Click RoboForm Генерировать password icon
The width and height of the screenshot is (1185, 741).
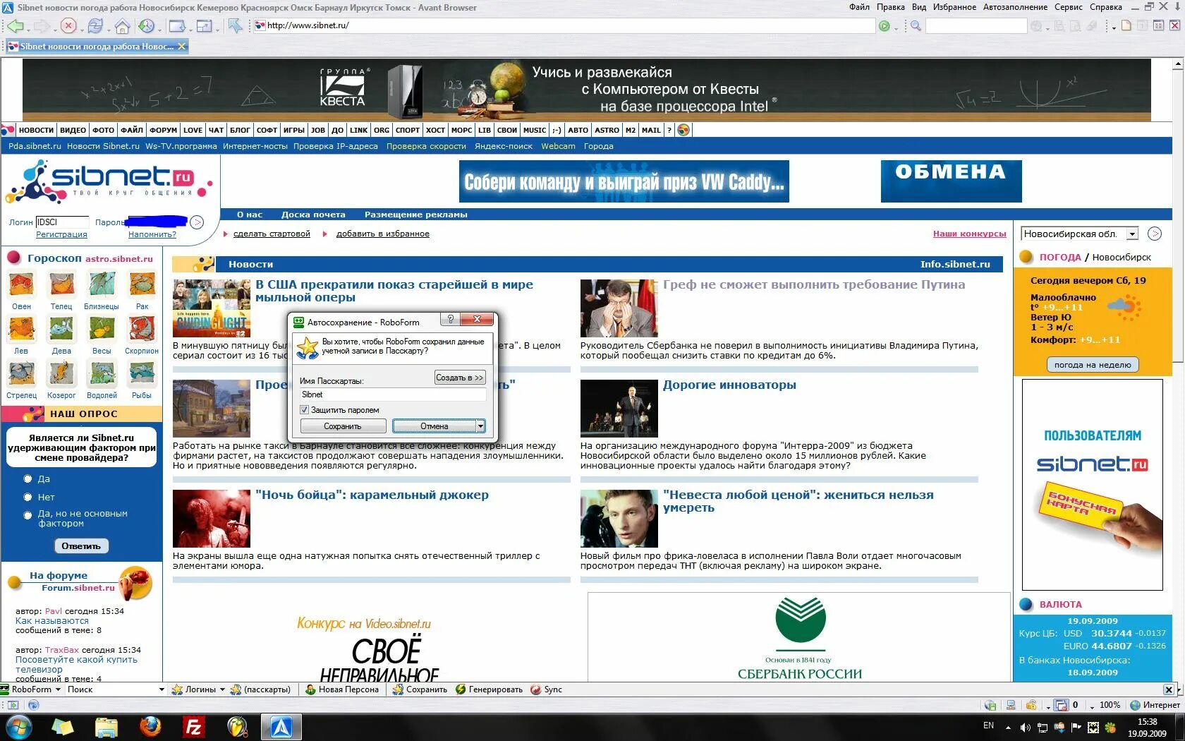pos(461,689)
